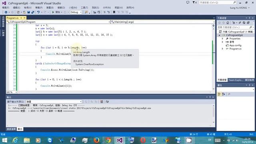Open the Tools menu (T)

click(x=84, y=8)
